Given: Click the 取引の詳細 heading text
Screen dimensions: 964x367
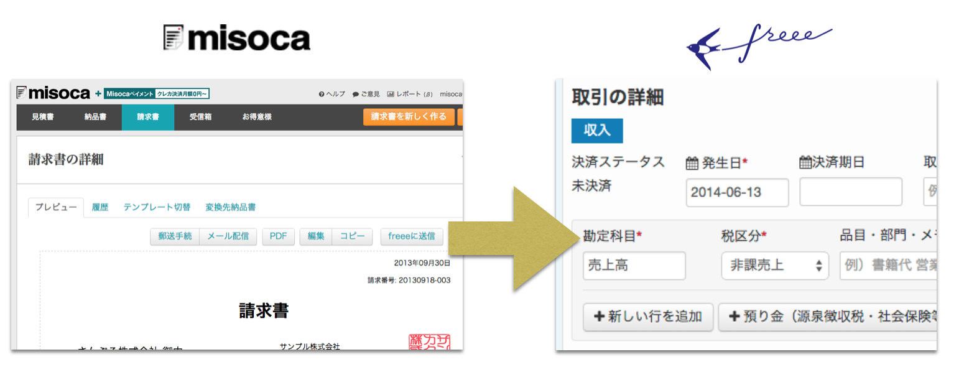Looking at the screenshot, I should tap(618, 97).
